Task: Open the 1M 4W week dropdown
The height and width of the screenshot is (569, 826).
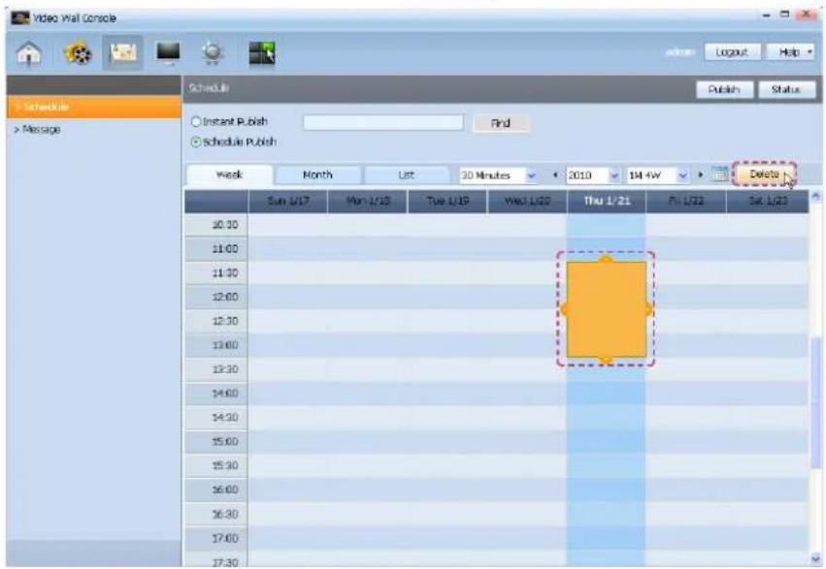Action: (x=658, y=175)
